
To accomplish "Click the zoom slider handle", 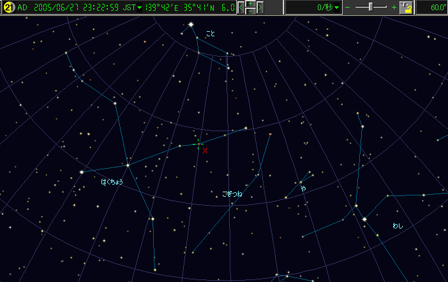I will (x=370, y=7).
